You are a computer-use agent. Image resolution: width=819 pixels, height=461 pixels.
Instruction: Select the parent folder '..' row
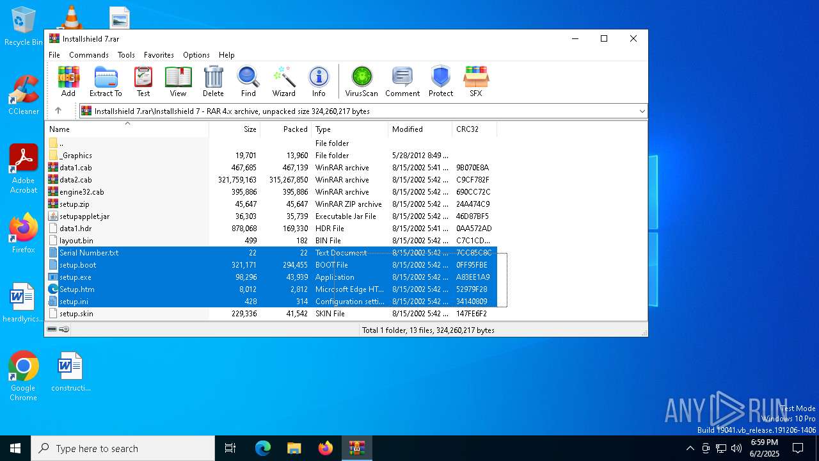(271, 143)
